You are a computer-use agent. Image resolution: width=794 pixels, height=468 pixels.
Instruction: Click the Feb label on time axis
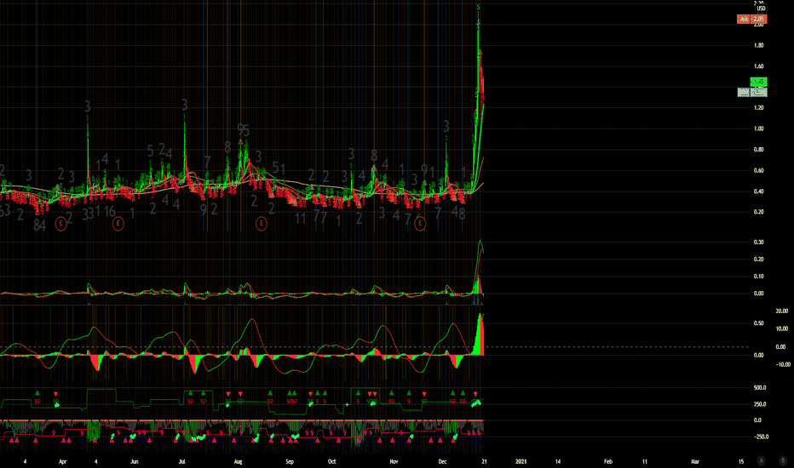[608, 461]
